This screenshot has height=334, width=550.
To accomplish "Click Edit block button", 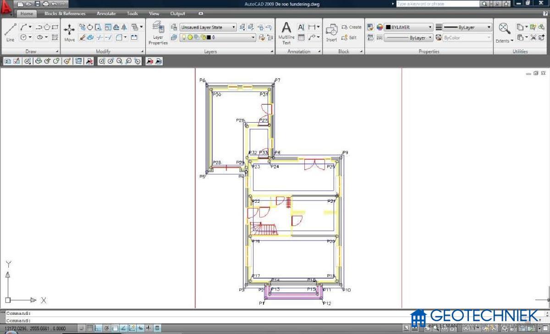I will point(349,38).
